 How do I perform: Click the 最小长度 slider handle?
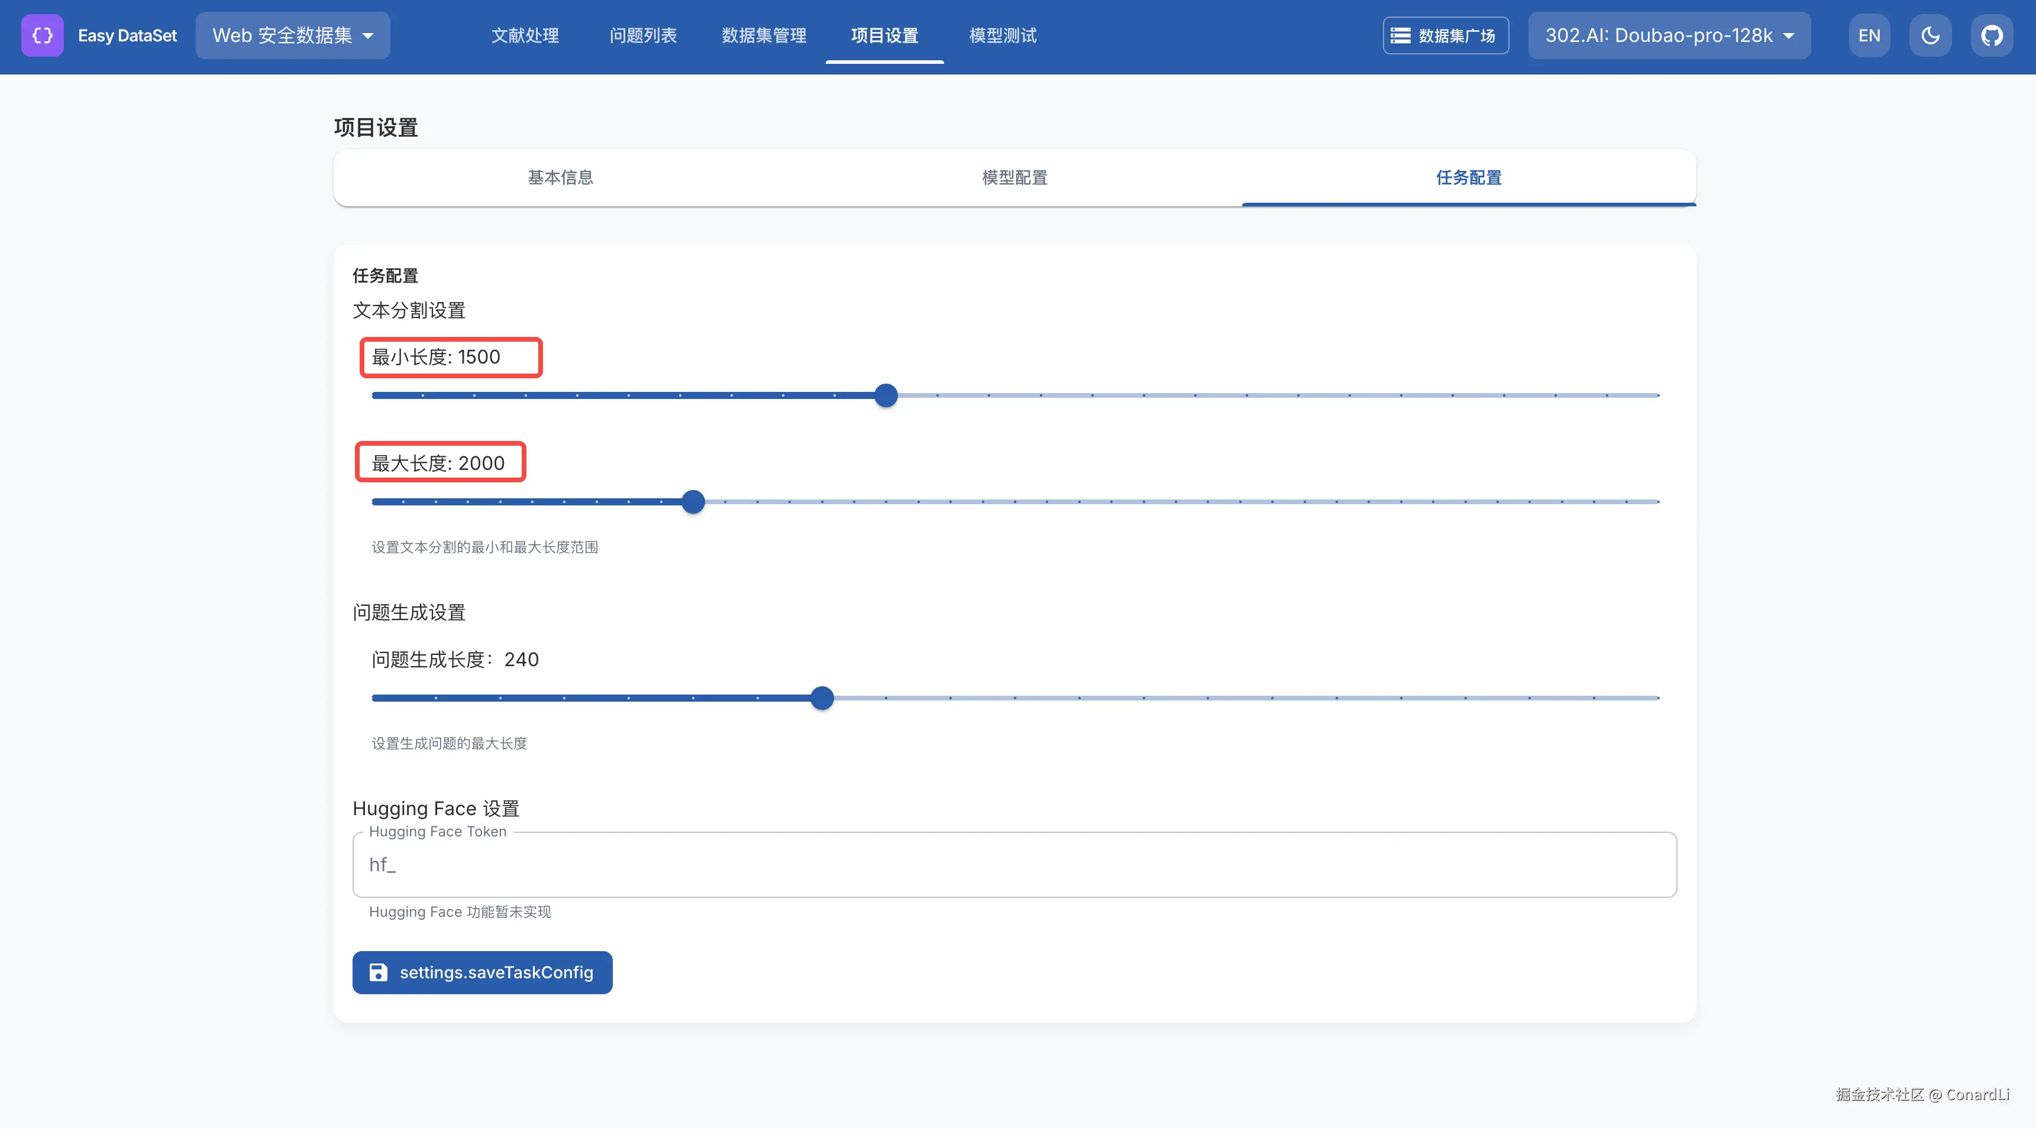[x=886, y=395]
